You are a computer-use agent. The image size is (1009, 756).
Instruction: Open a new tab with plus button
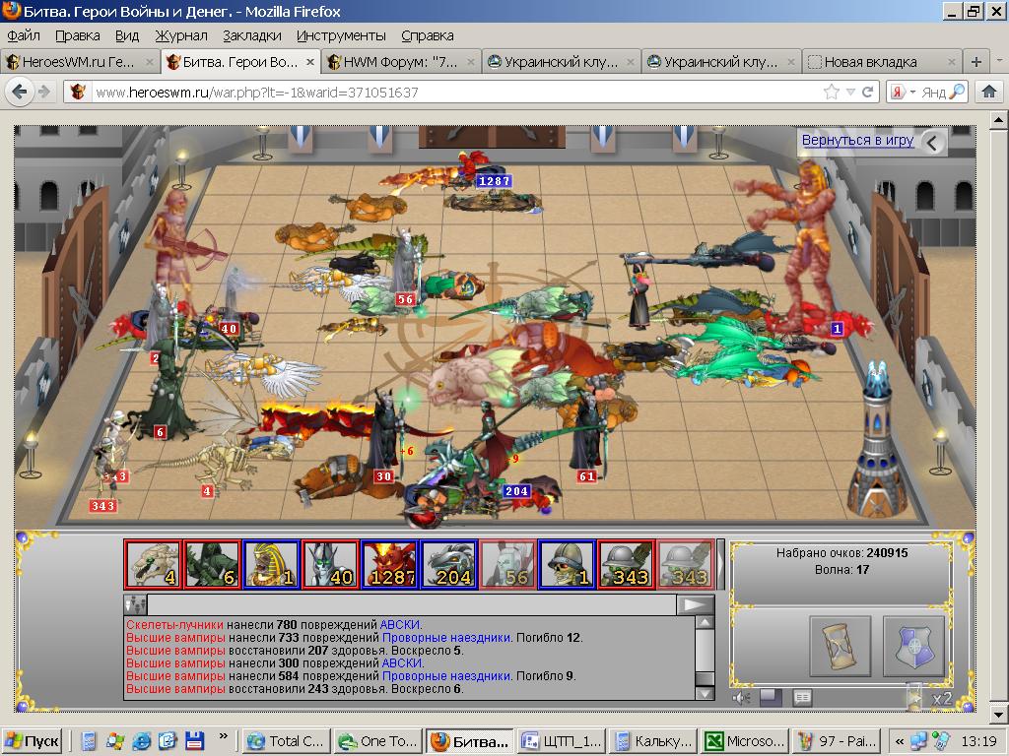976,62
